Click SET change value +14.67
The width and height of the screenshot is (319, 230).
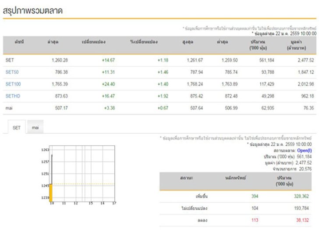click(x=108, y=60)
